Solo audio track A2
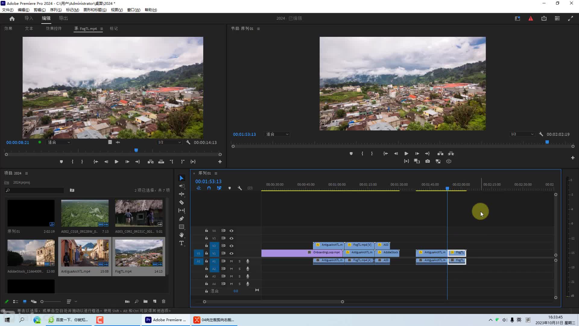The image size is (579, 326). point(240,269)
